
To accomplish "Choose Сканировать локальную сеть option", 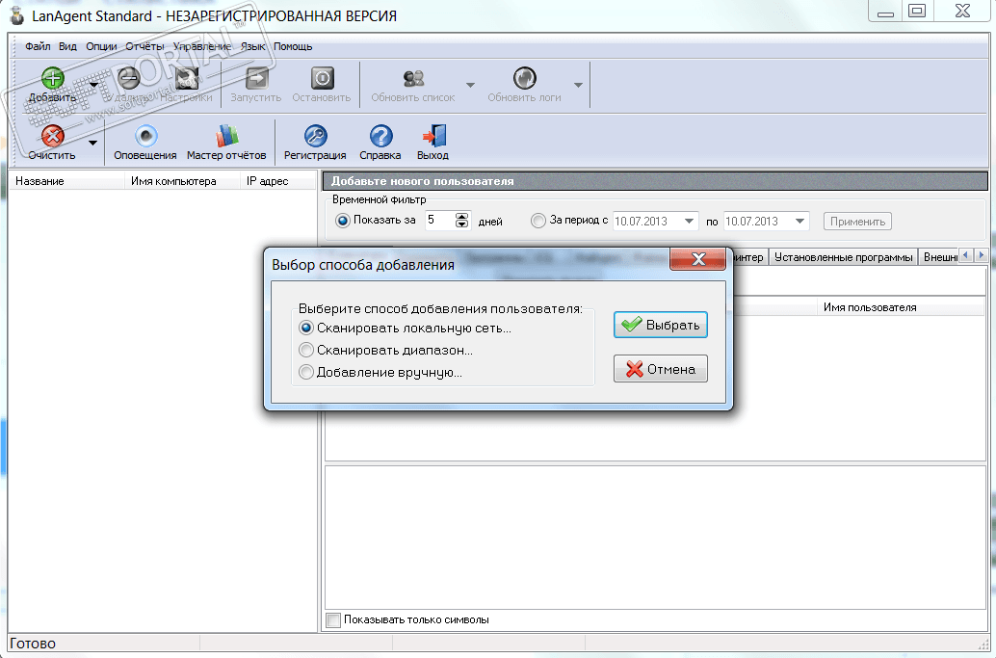I will (x=306, y=328).
